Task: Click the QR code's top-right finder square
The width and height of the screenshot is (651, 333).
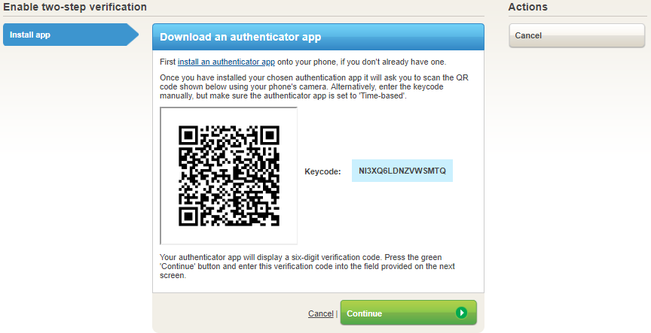Action: click(270, 135)
